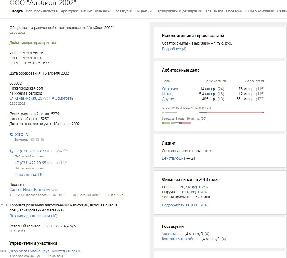Click the Осмотреть link
The height and width of the screenshot is (258, 287).
(x=64, y=98)
